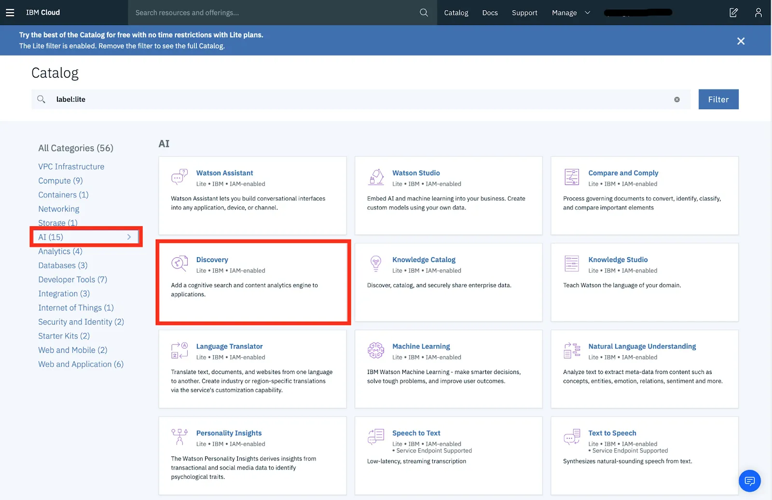Click the Compare and Comply icon
The width and height of the screenshot is (772, 500).
pos(572,177)
